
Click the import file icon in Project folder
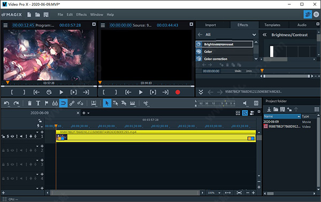(x=269, y=109)
